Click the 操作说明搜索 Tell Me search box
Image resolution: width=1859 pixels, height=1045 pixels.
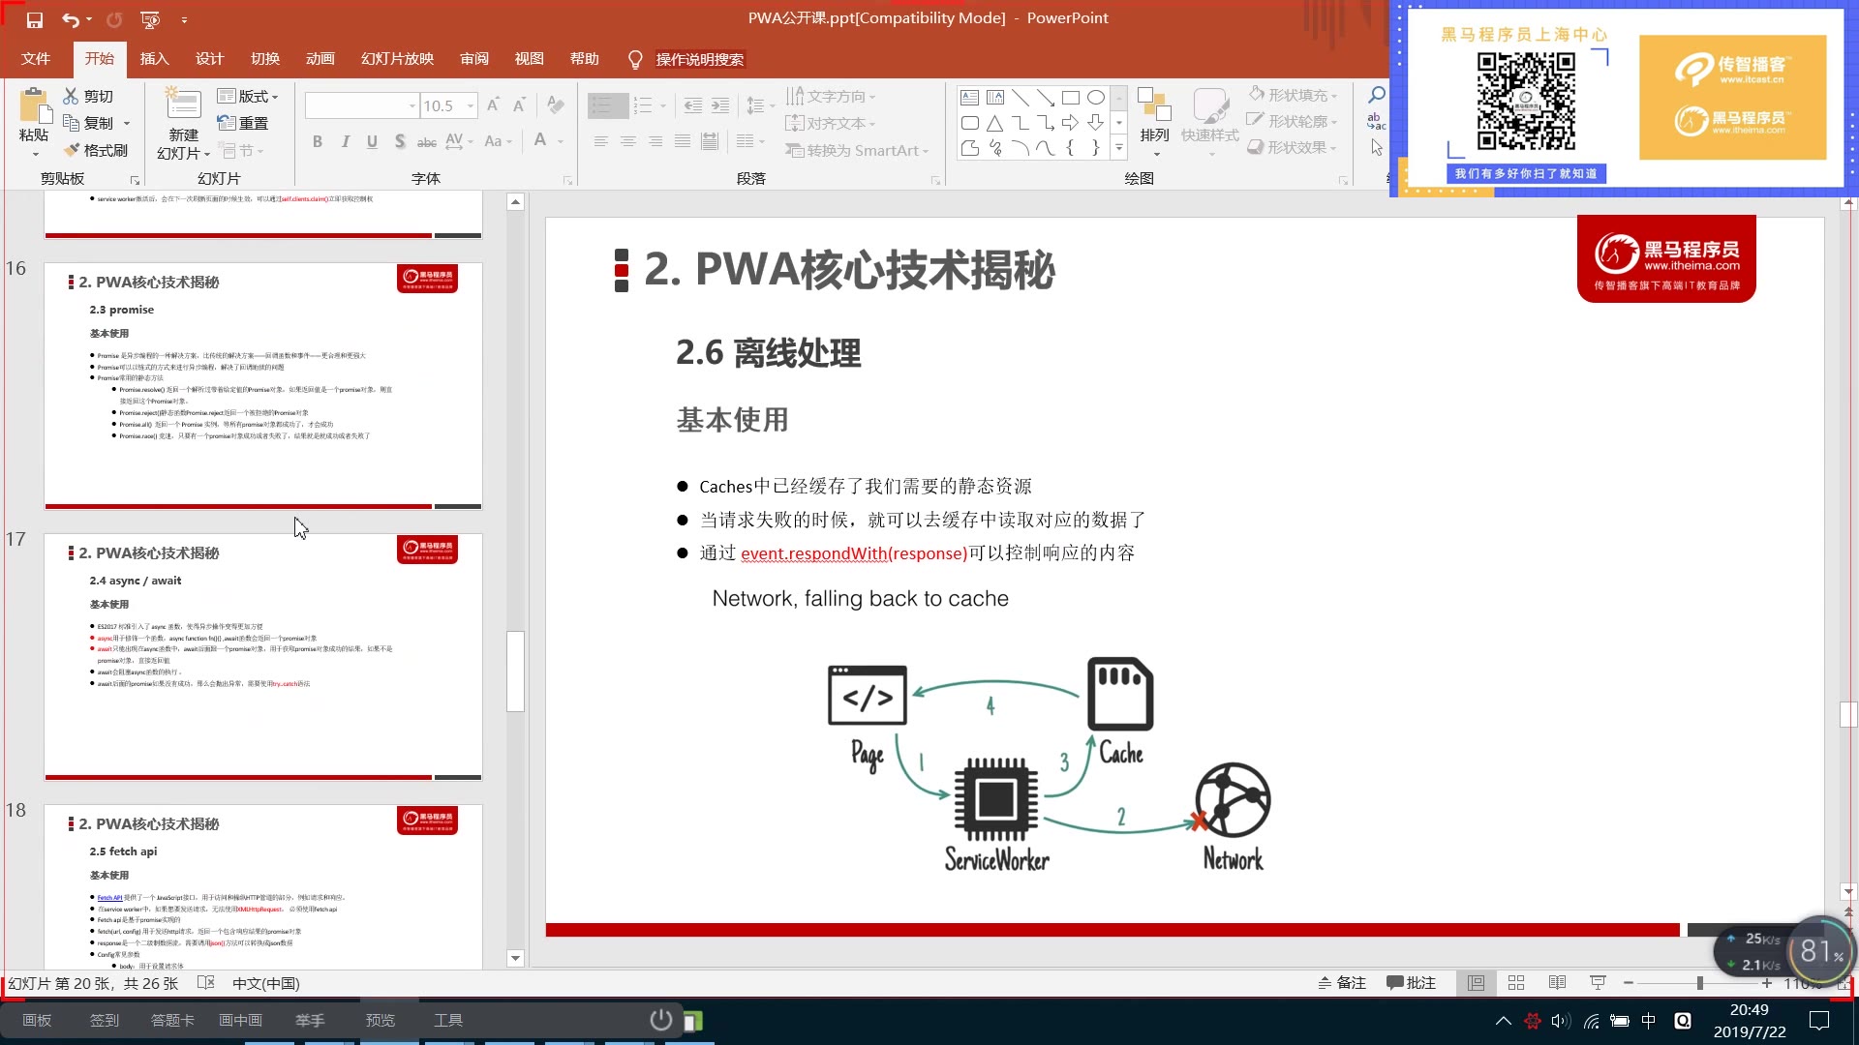pyautogui.click(x=699, y=60)
